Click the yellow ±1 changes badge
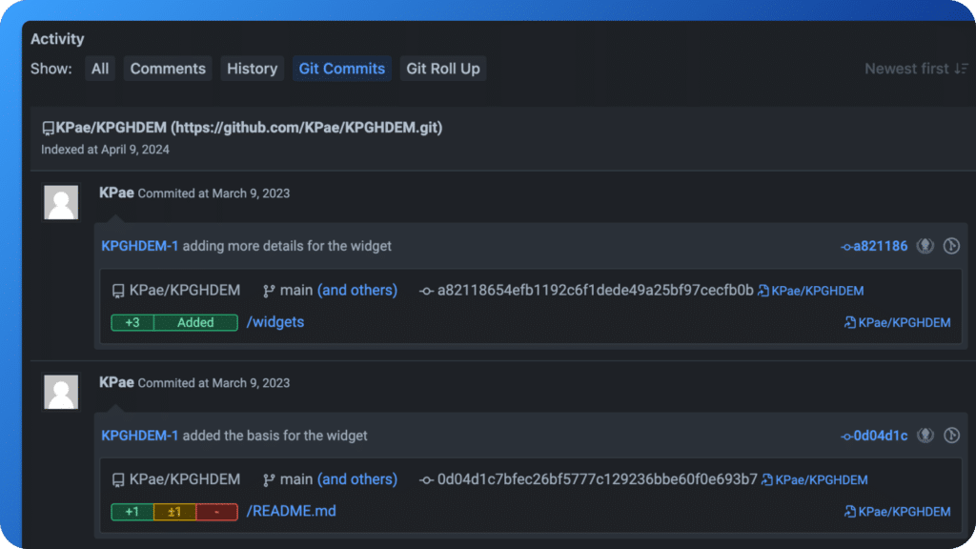This screenshot has height=549, width=976. [175, 512]
